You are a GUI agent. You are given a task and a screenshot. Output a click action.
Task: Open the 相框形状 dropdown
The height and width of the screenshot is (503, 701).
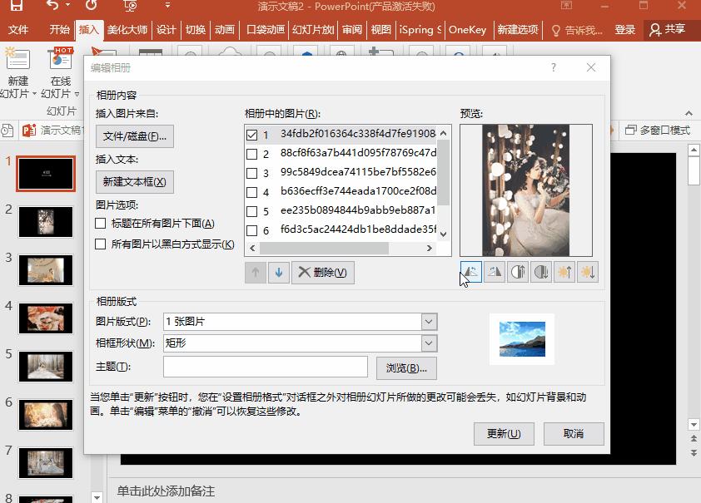pyautogui.click(x=428, y=343)
